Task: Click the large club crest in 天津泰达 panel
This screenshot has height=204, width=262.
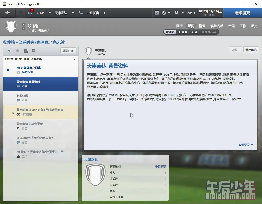Action: [x=96, y=175]
